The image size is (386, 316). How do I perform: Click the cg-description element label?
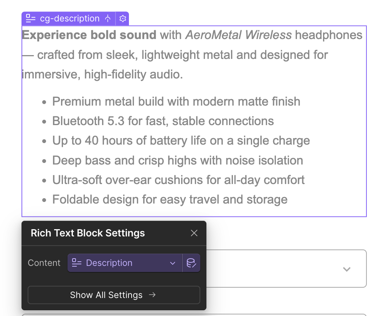pos(70,18)
